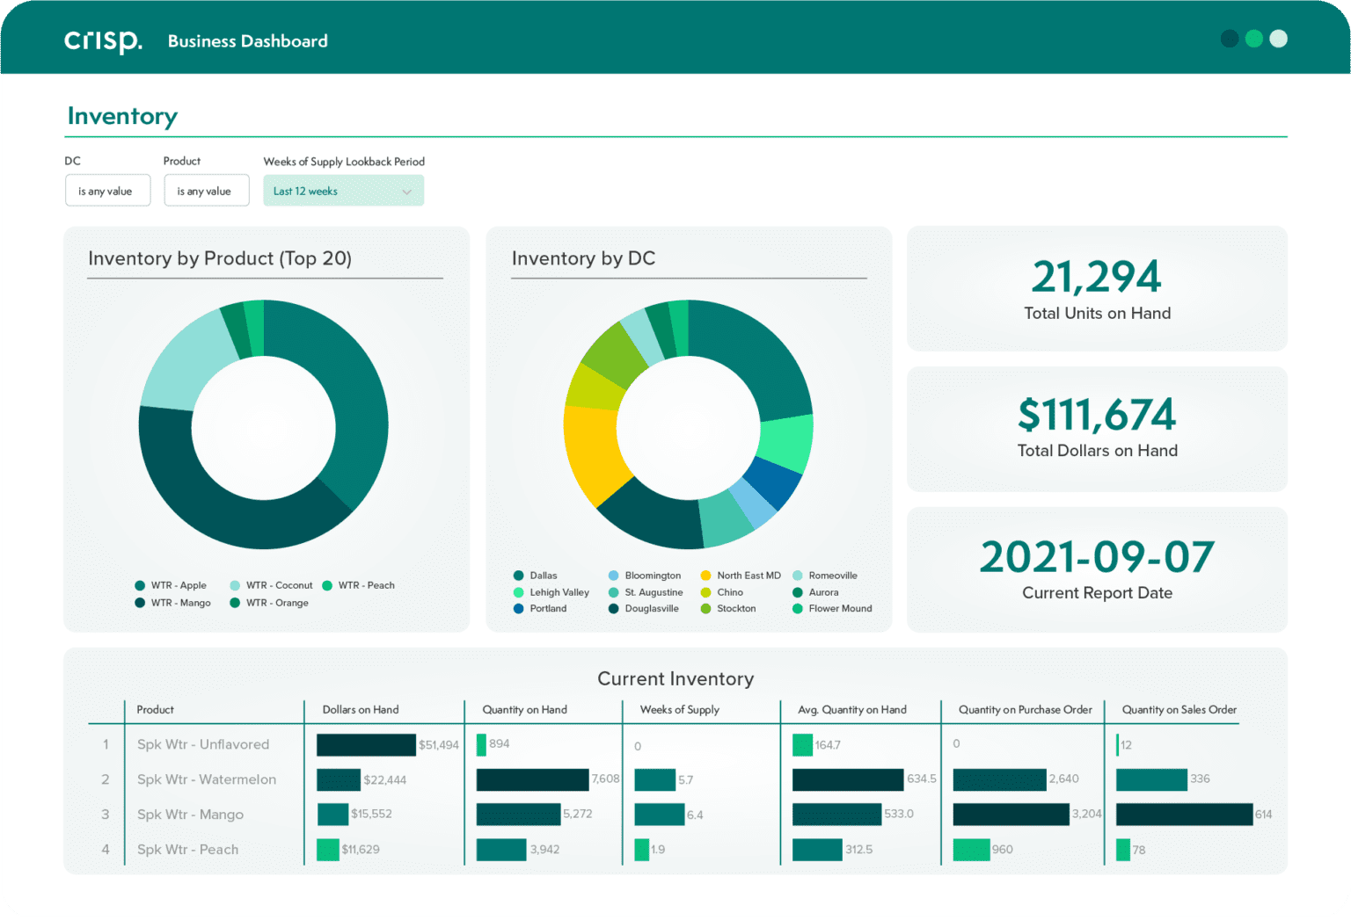This screenshot has width=1351, height=920.
Task: Click the Crisp logo in header
Action: [103, 41]
